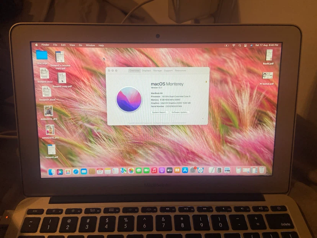Open the Finder menu
This screenshot has height=238, width=317.
45,45
